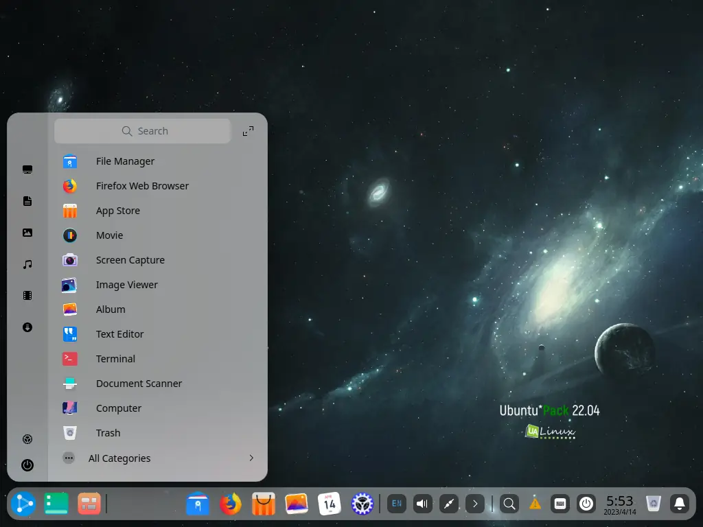This screenshot has width=703, height=527.
Task: Open Pictures shortcut in launcher sidebar
Action: point(27,233)
